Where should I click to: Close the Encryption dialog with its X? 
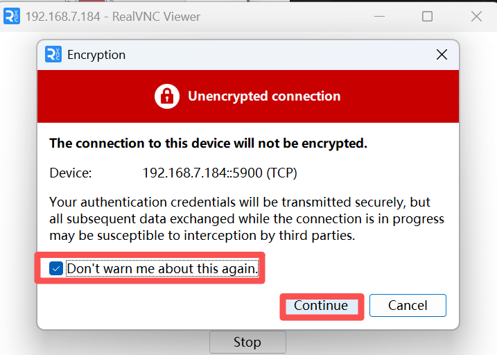[442, 55]
